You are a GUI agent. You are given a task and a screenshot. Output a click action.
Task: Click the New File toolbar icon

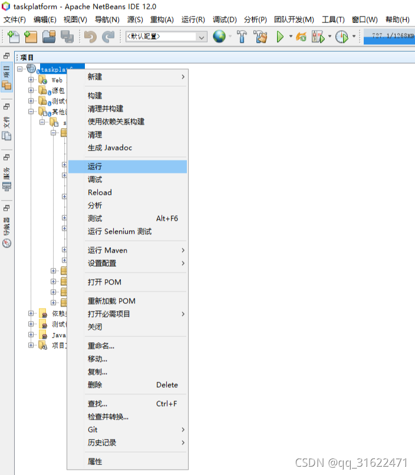(x=13, y=37)
